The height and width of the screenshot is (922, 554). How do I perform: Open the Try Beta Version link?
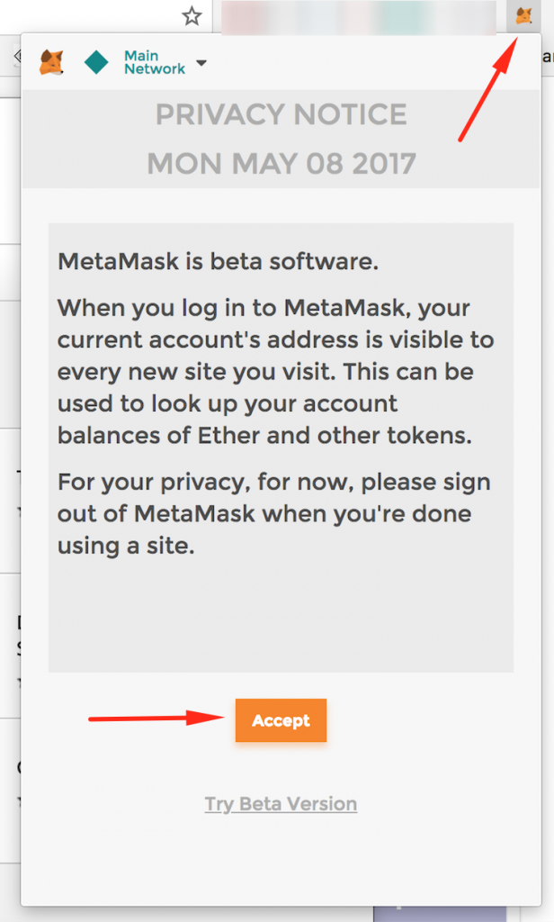(x=281, y=804)
